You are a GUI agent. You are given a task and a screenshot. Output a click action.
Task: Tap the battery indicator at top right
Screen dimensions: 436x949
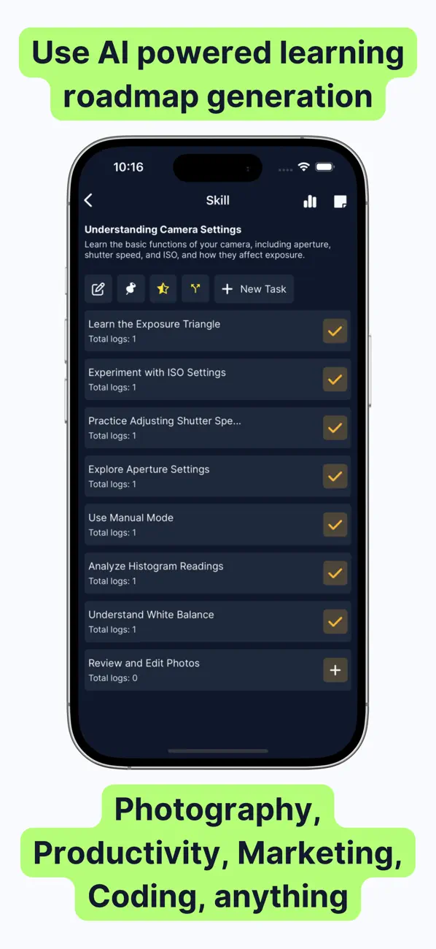[323, 166]
